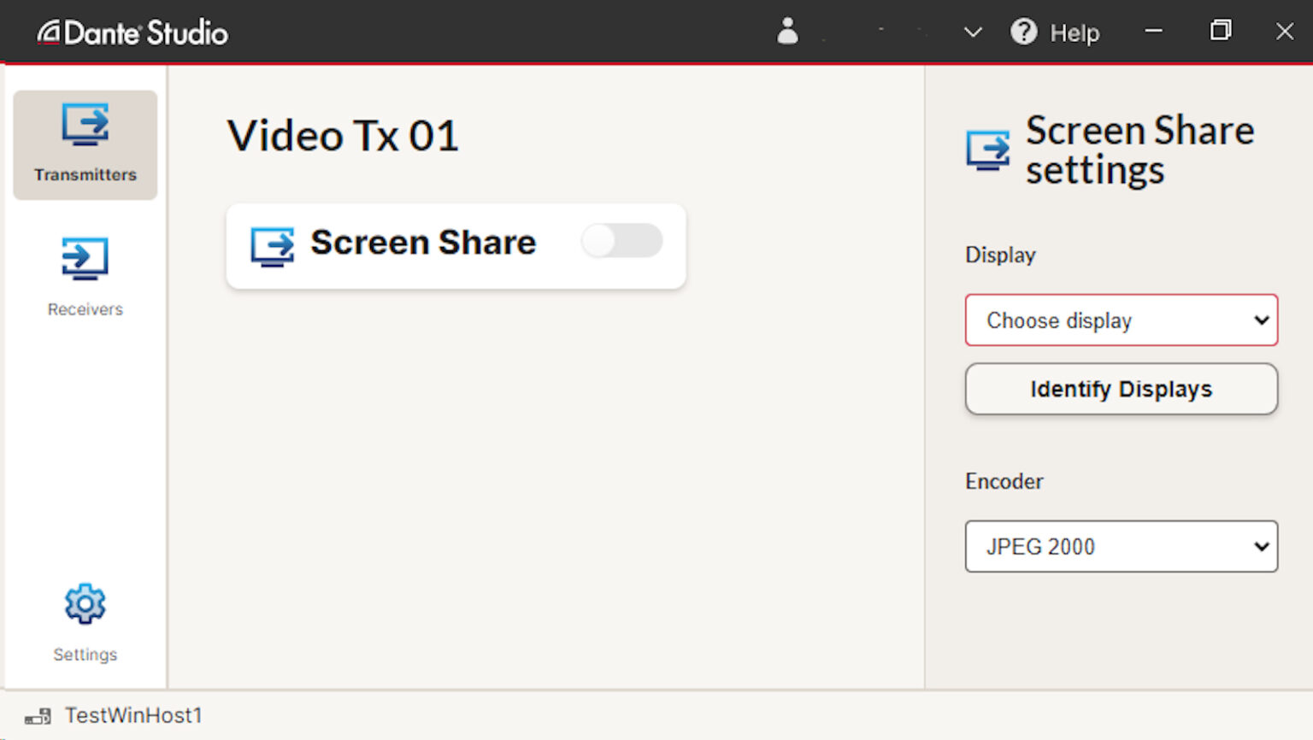Minimize the Dante Studio window
The width and height of the screenshot is (1313, 740).
pos(1153,32)
